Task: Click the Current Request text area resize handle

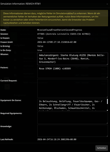Action: (x=107, y=97)
